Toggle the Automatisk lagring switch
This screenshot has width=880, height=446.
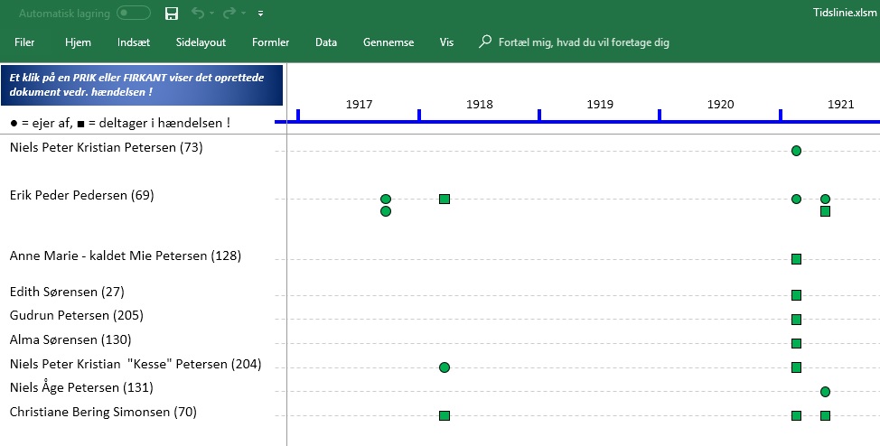[134, 13]
